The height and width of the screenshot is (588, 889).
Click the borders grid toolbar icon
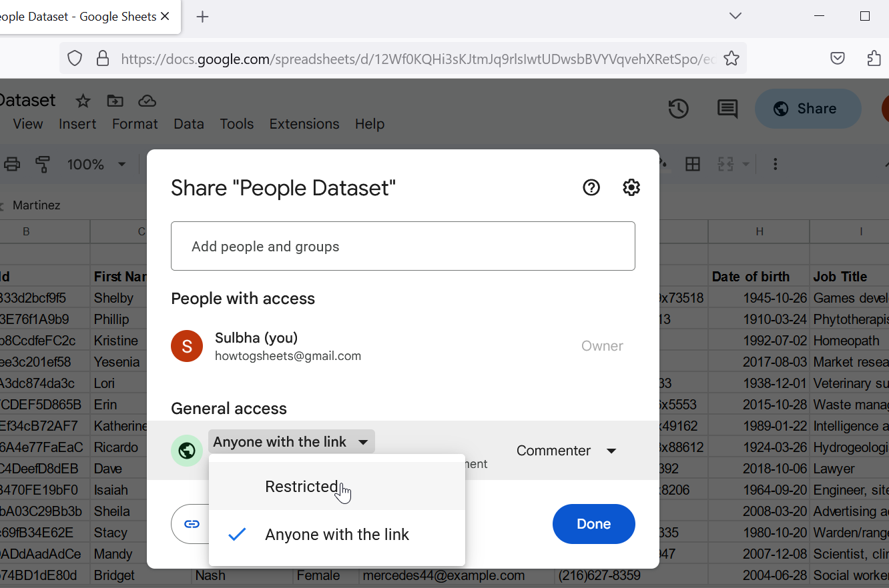click(x=693, y=164)
